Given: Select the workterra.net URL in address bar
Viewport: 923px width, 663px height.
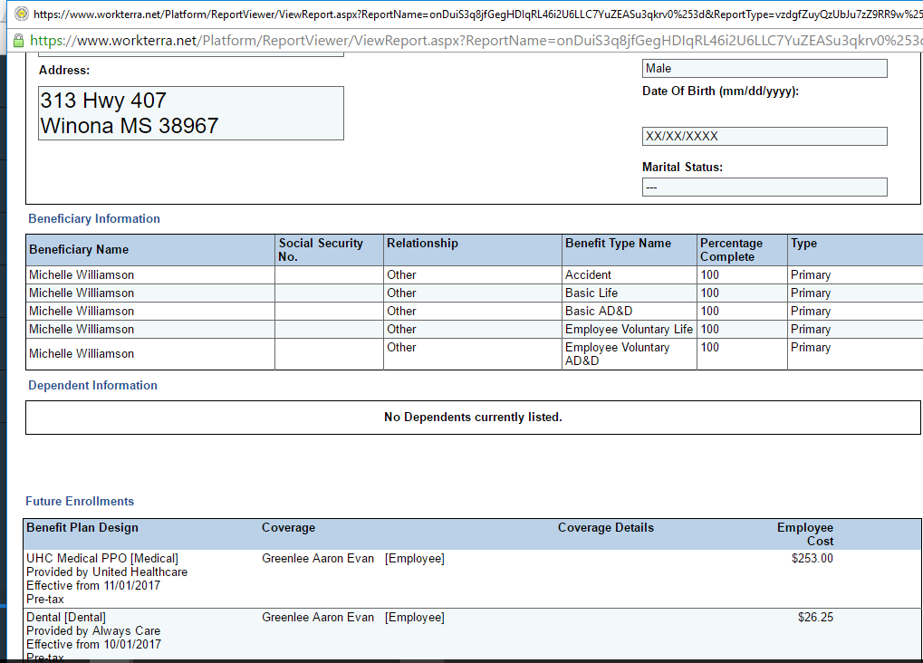Looking at the screenshot, I should point(471,41).
